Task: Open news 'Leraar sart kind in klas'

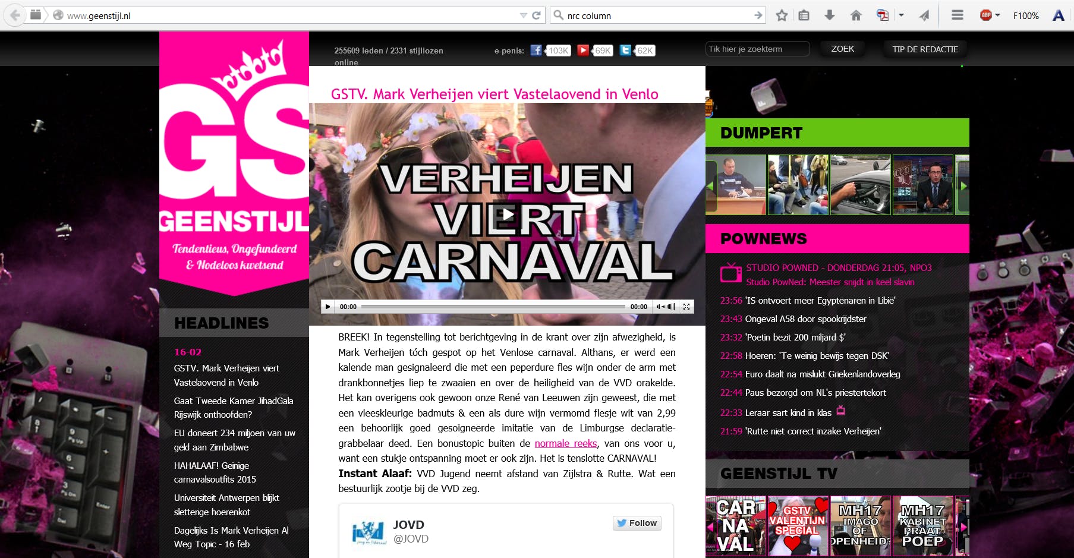Action: click(788, 413)
